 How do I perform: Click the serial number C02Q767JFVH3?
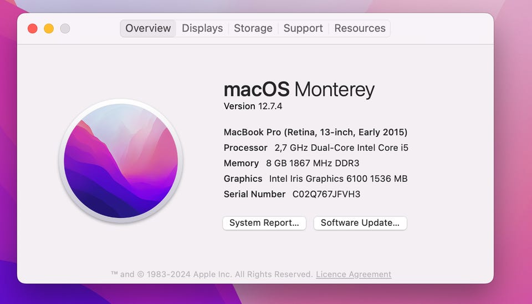pyautogui.click(x=326, y=194)
